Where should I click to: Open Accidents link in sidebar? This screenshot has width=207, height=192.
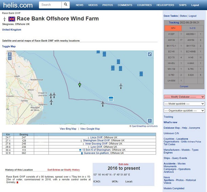(x=170, y=163)
